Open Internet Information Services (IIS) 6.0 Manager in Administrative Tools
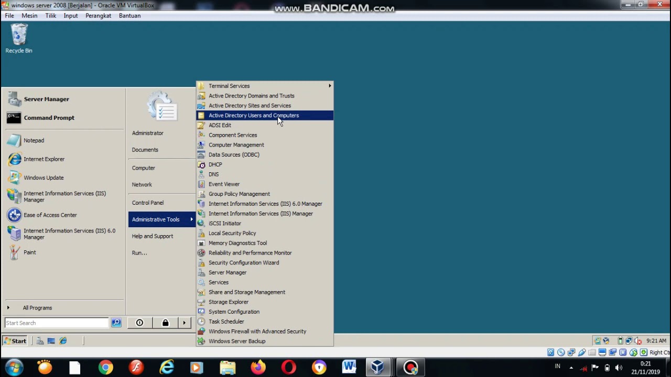Screen dimensions: 671x377 (x=265, y=204)
